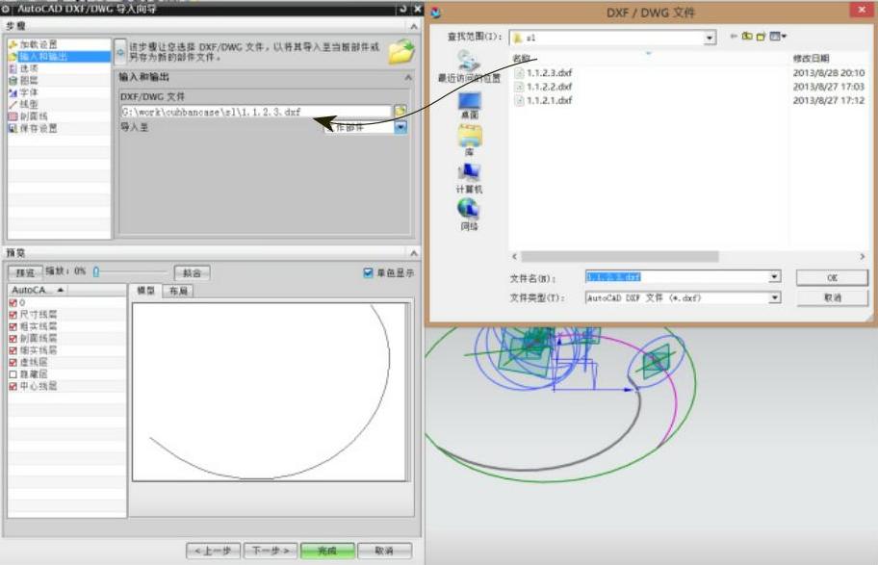The image size is (878, 565).
Task: Sort files by the 名称 column header
Action: (x=522, y=59)
